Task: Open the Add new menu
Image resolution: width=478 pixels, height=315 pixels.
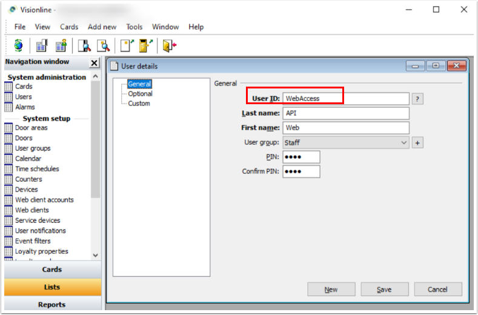Action: pyautogui.click(x=102, y=27)
